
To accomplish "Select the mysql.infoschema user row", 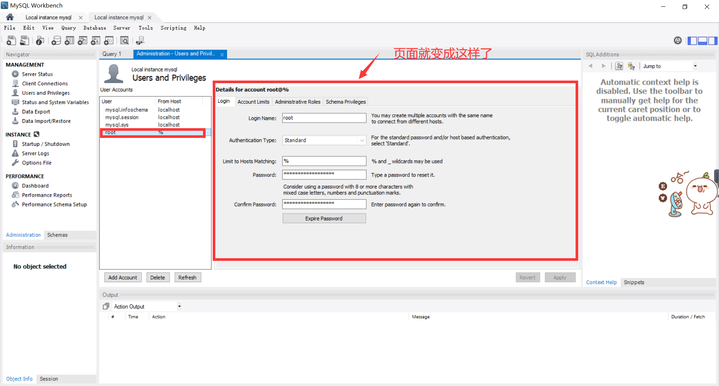I will [155, 110].
